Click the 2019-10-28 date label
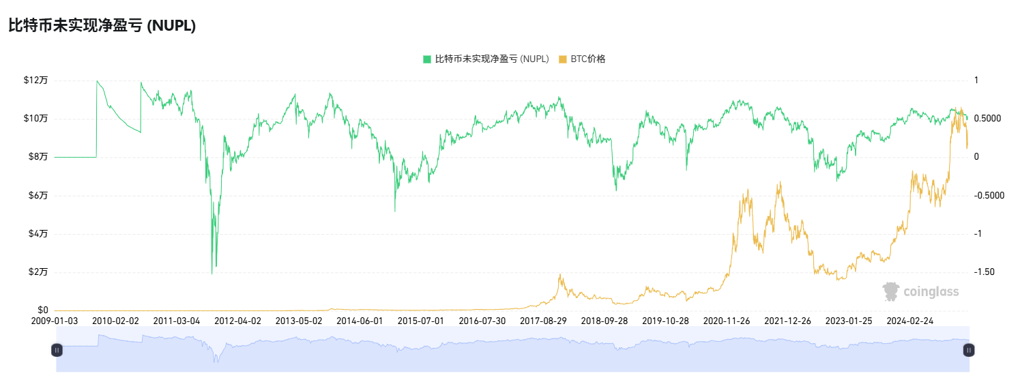This screenshot has height=380, width=1020. [x=665, y=321]
